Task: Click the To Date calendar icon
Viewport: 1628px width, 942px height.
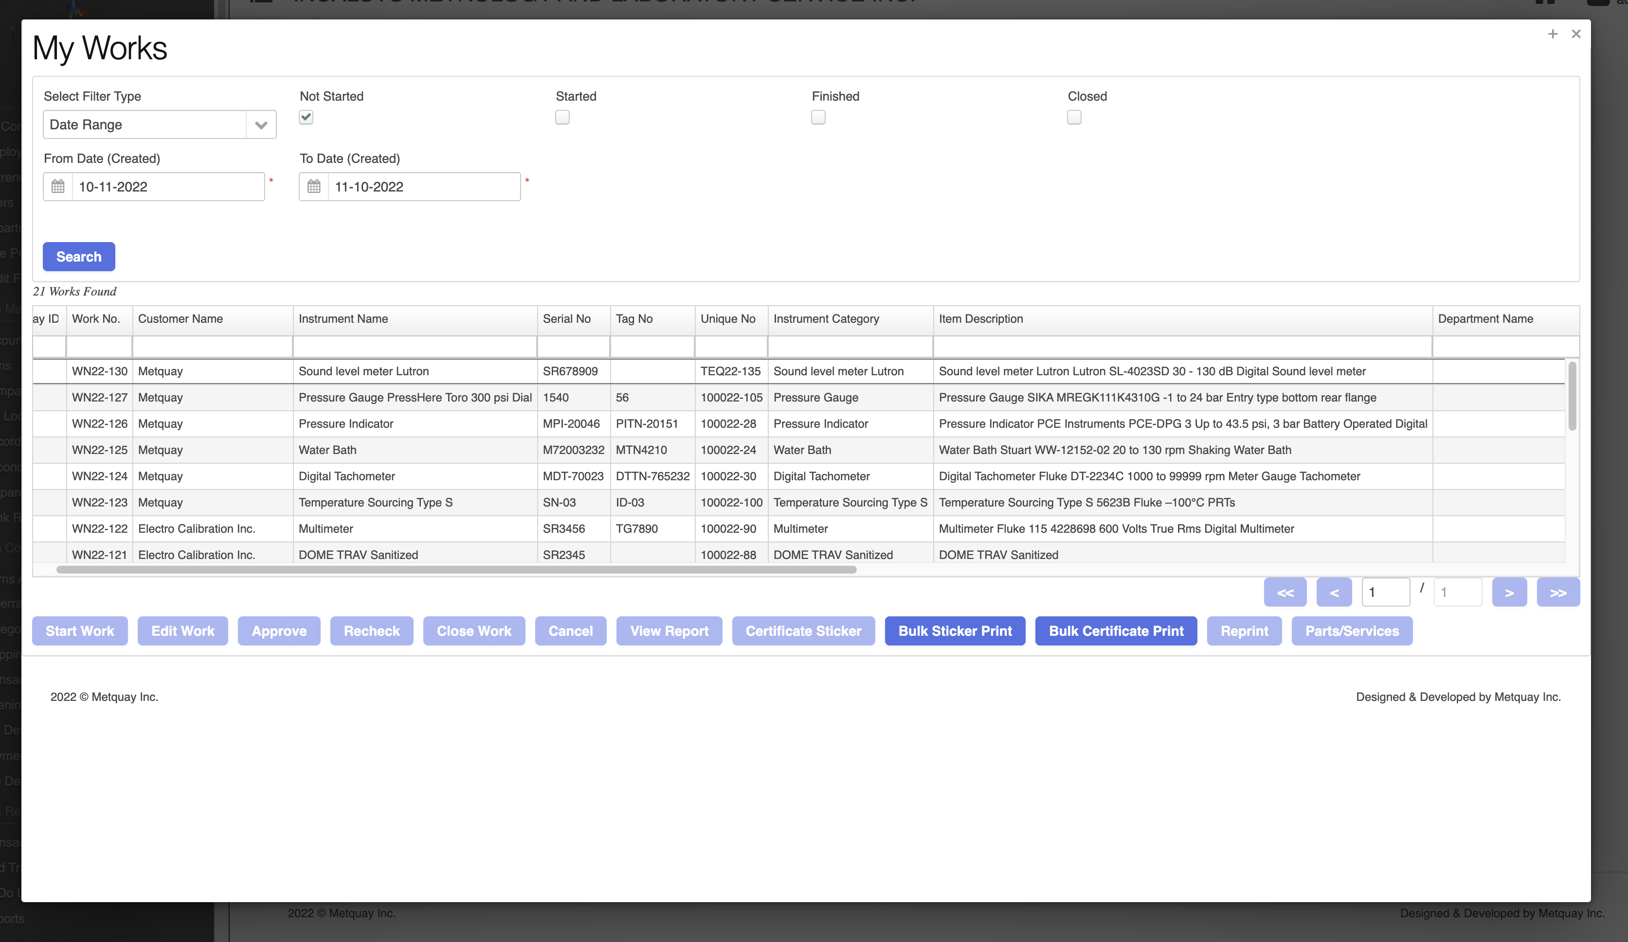Action: 314,187
